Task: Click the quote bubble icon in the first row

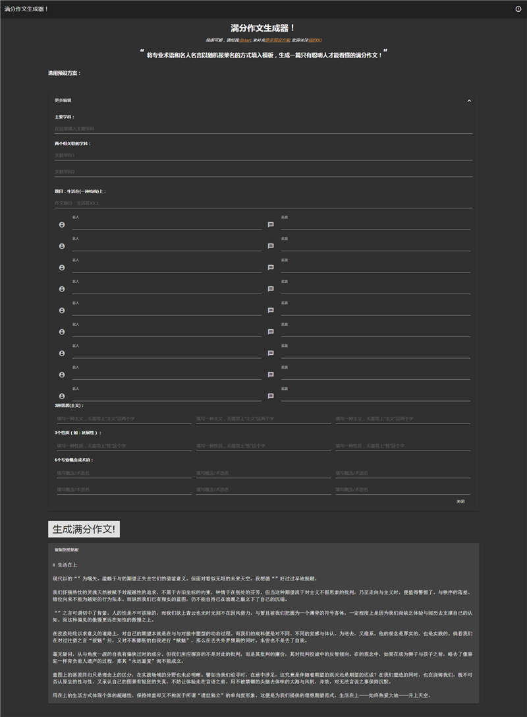Action: [271, 225]
